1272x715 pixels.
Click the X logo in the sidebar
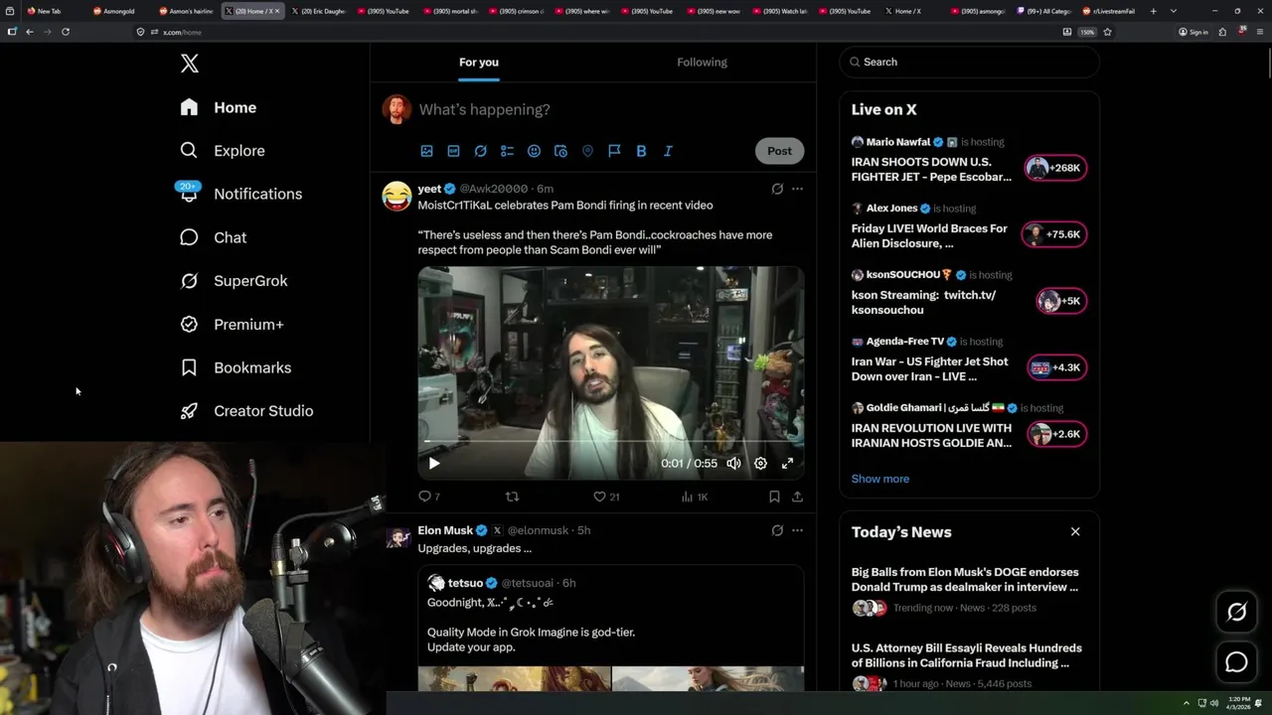pyautogui.click(x=190, y=64)
